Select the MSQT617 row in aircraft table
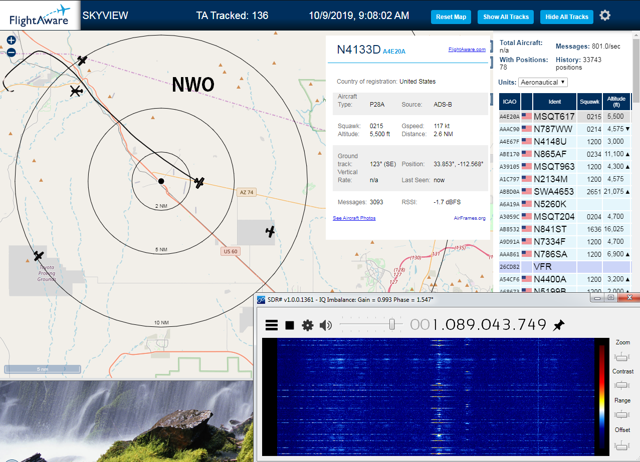The image size is (640, 462). tap(564, 117)
